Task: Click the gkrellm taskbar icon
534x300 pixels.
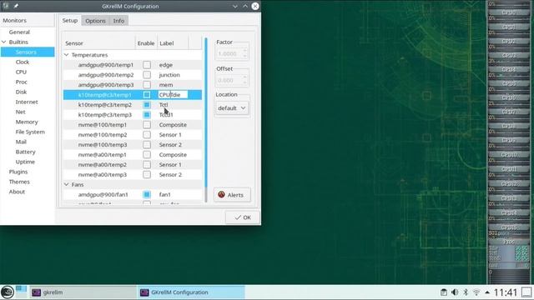Action: pos(36,292)
